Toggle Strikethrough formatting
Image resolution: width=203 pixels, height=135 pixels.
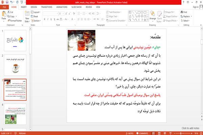tap(58, 19)
